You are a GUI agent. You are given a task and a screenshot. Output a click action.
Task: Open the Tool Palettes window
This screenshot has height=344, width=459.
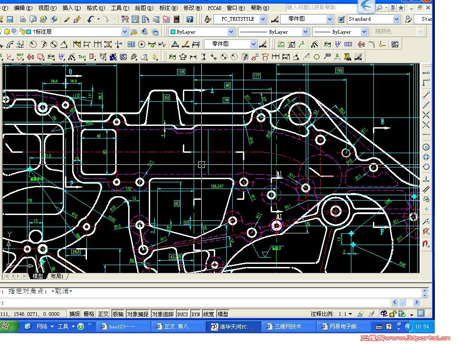[146, 19]
